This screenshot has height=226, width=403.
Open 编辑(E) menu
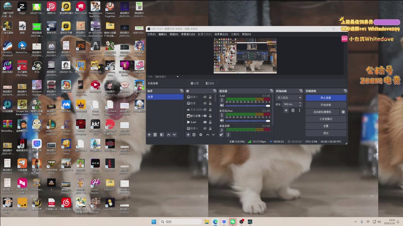click(x=162, y=34)
